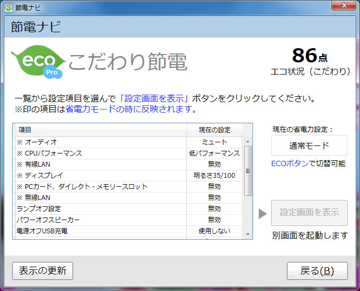Click the 節電ナビ title bar app icon
Viewport: 360px width, 291px height.
pos(8,7)
